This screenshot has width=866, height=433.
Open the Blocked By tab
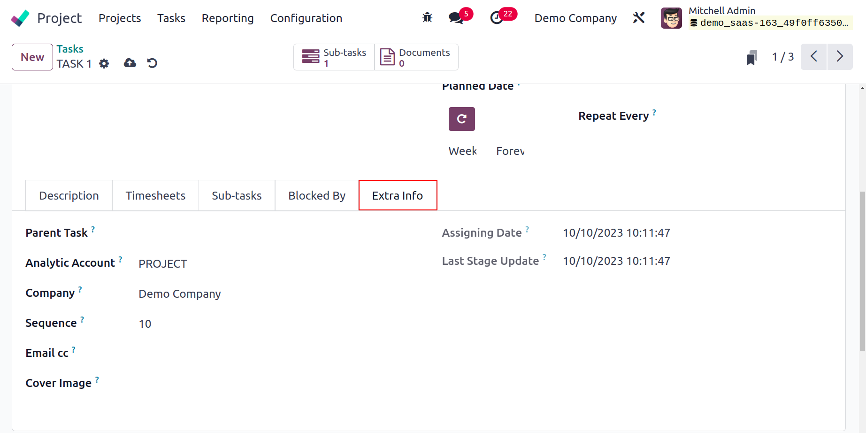click(x=317, y=196)
